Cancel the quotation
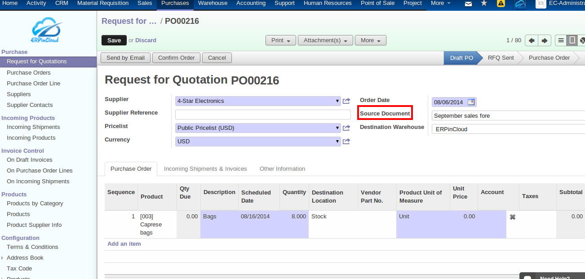Image resolution: width=585 pixels, height=279 pixels. click(x=217, y=58)
